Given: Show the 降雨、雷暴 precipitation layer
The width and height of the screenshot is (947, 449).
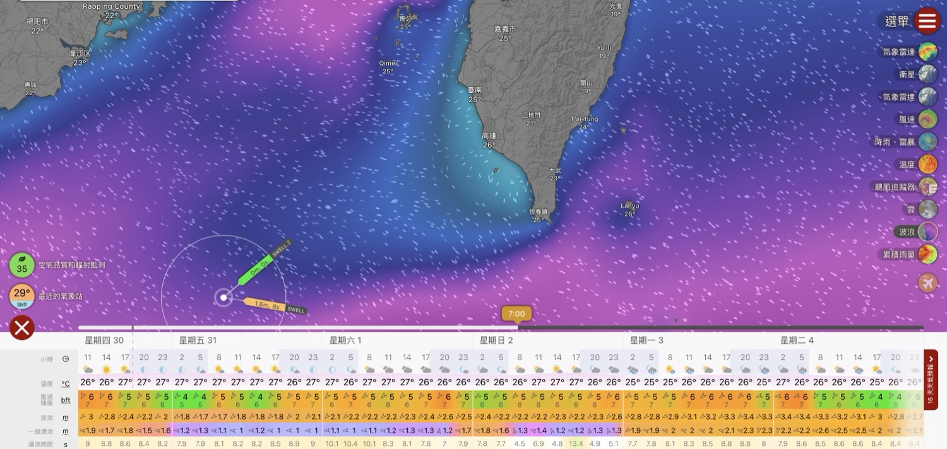Looking at the screenshot, I should (927, 142).
